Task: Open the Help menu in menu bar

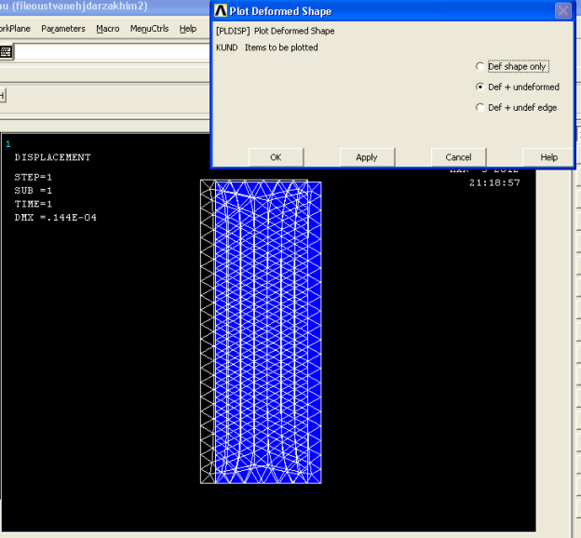Action: pyautogui.click(x=188, y=29)
